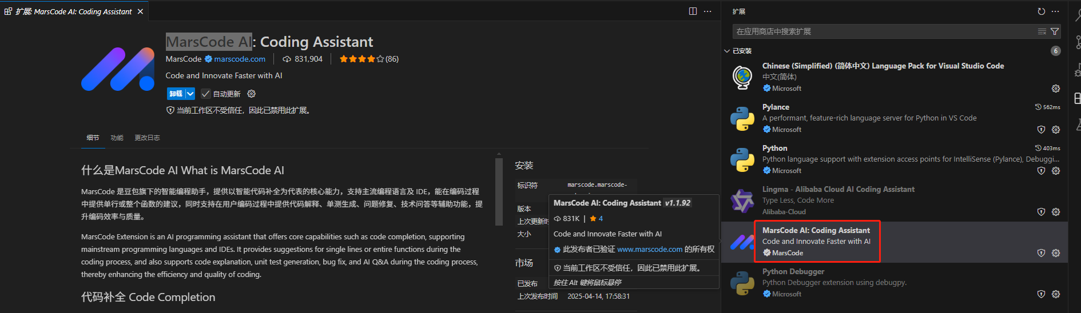Viewport: 1081px width, 313px height.
Task: Click the untrusted workspace shield notice in header
Action: 239,110
